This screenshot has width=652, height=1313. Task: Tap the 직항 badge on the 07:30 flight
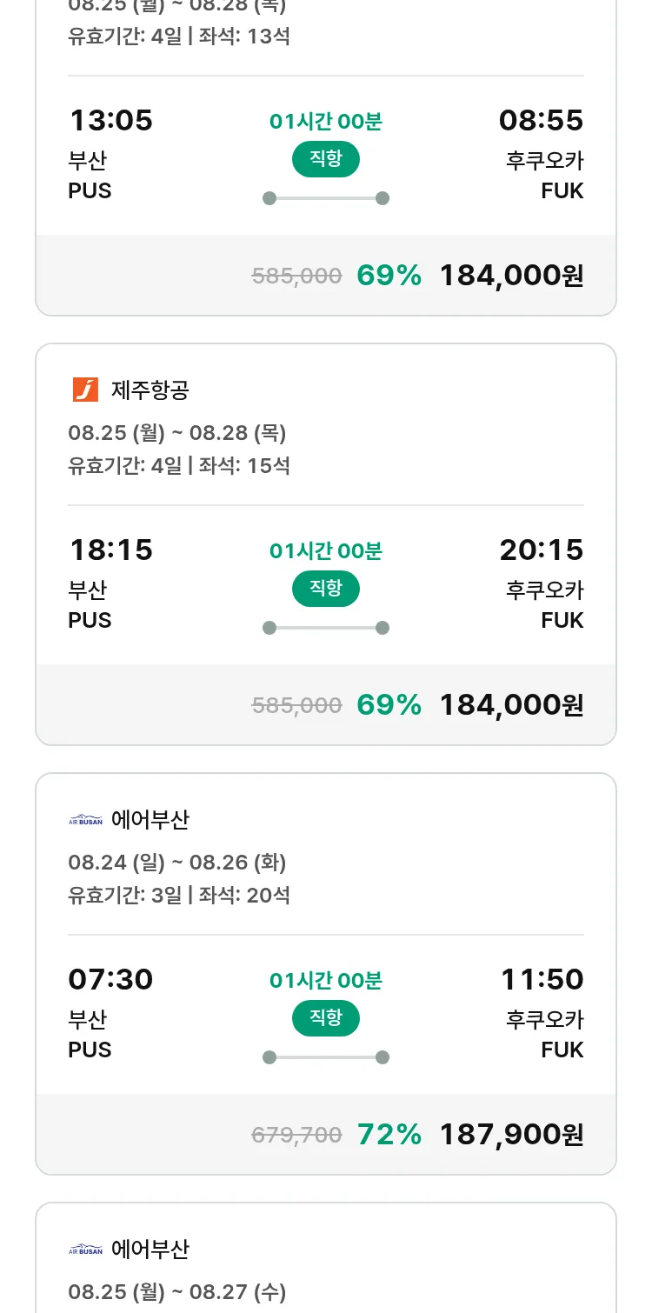click(x=326, y=1018)
